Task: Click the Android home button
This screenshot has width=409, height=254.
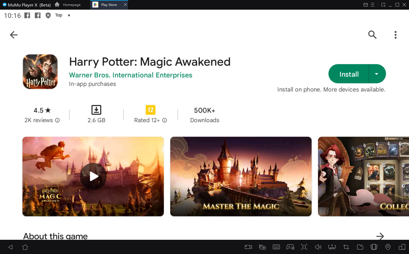Action: 25,247
